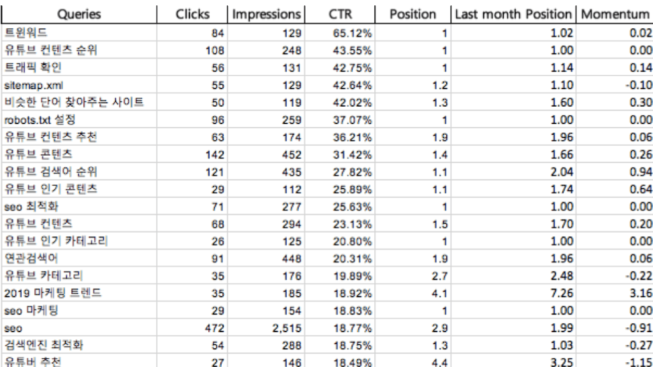The image size is (653, 367).
Task: Select the 2,515 impressions cell
Action: click(266, 328)
